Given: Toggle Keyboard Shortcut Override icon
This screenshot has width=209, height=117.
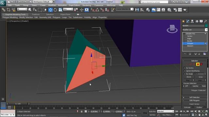Looking at the screenshot, I should point(87,10).
